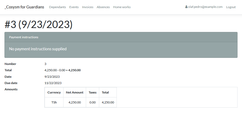This screenshot has width=242, height=116.
Task: Click the Payment instructions panel header
Action: 24,37
